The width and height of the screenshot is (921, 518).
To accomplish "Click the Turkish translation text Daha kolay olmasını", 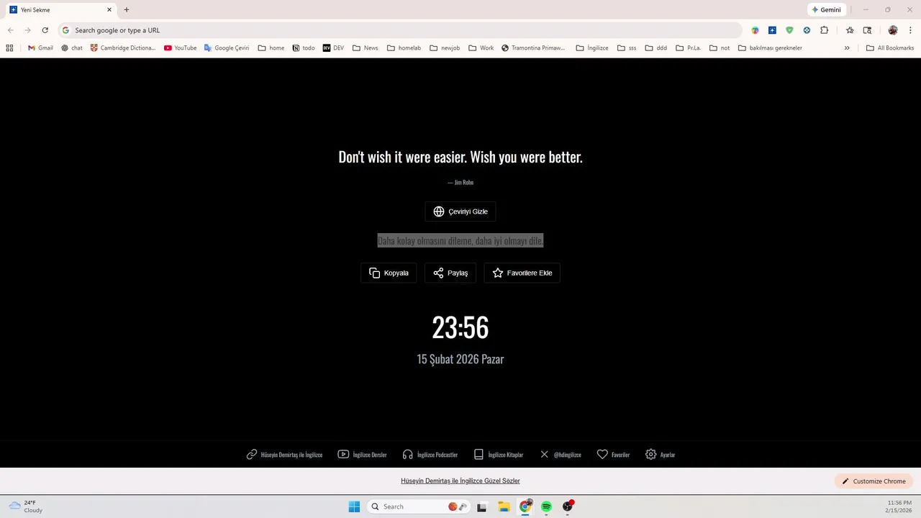I will coord(460,240).
